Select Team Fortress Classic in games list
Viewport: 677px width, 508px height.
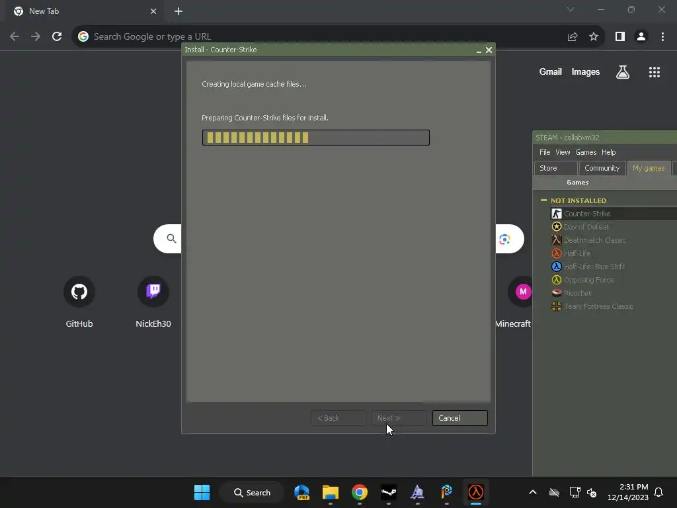point(598,306)
